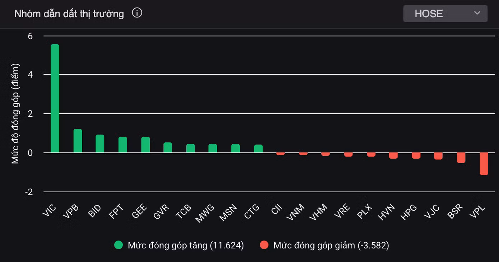Select the VPB green bar
499x262 pixels.
(x=78, y=141)
